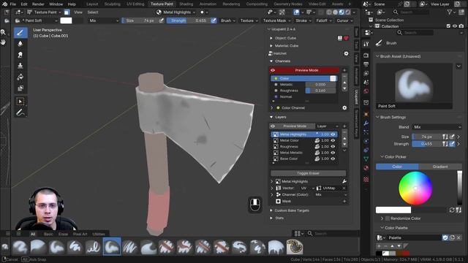
Task: Open the Falloff dropdown
Action: [324, 20]
